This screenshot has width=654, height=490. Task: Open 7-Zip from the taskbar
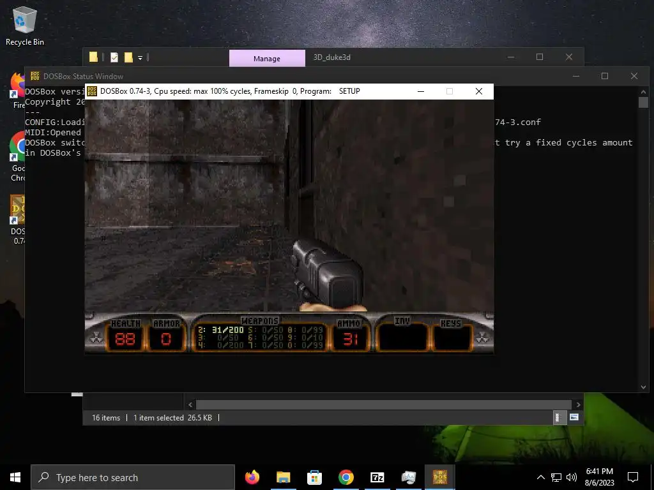click(x=377, y=477)
